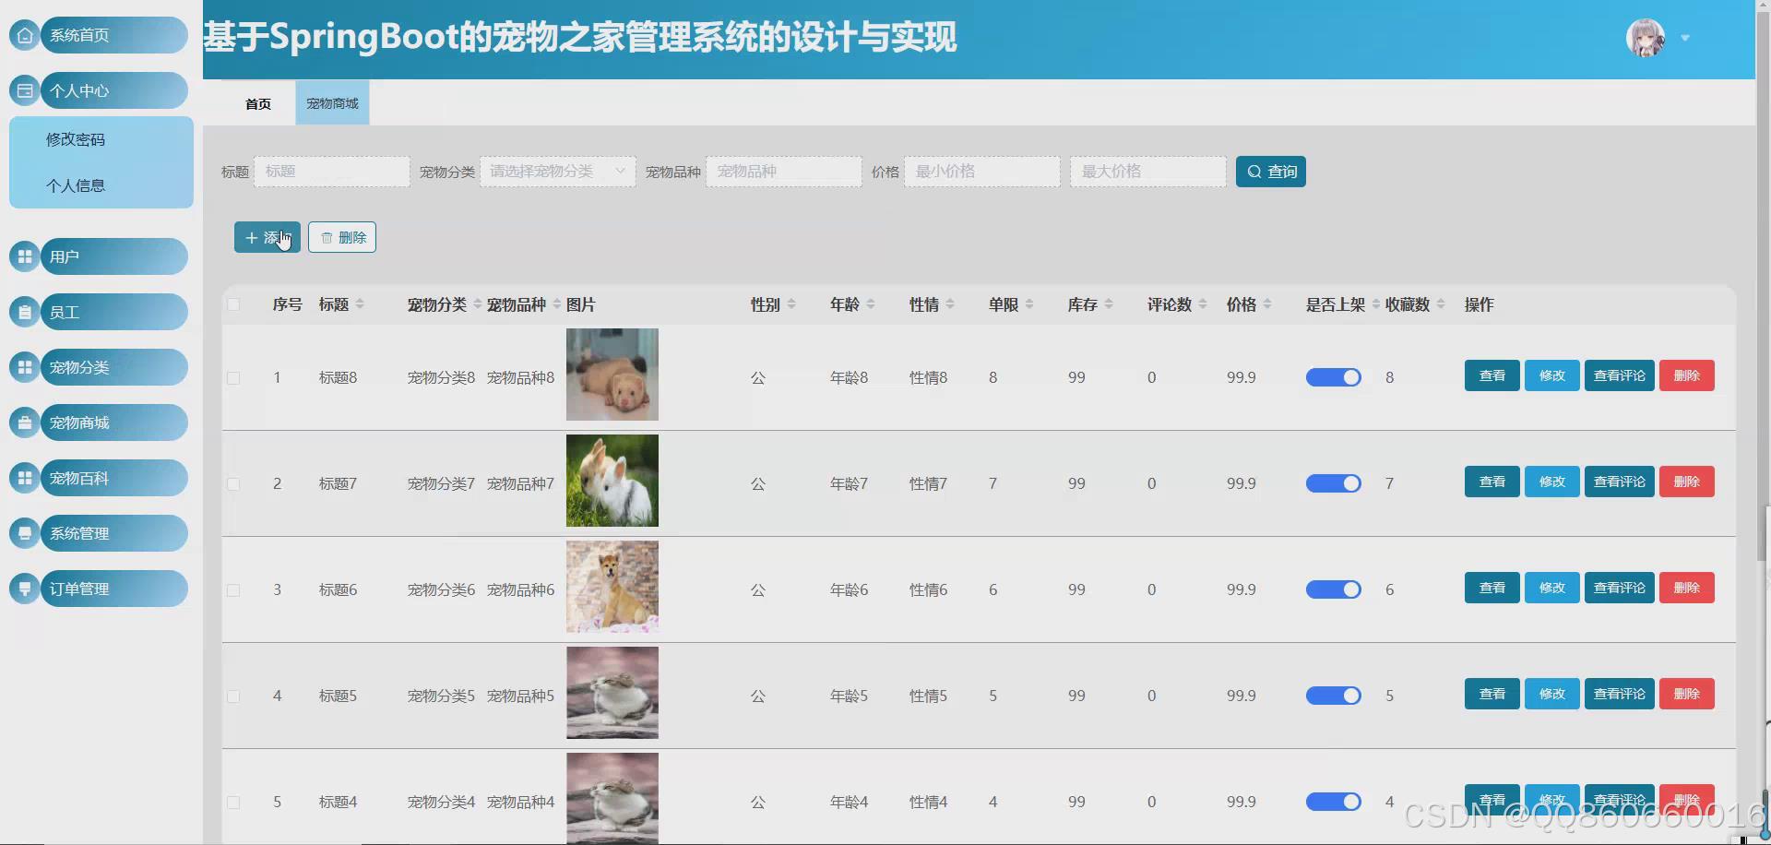Click 查看 for row 标题8
This screenshot has width=1771, height=845.
coord(1492,375)
